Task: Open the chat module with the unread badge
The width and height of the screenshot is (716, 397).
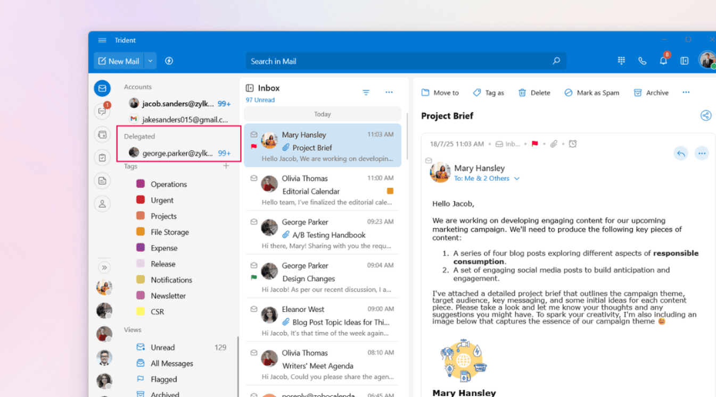Action: [x=102, y=111]
